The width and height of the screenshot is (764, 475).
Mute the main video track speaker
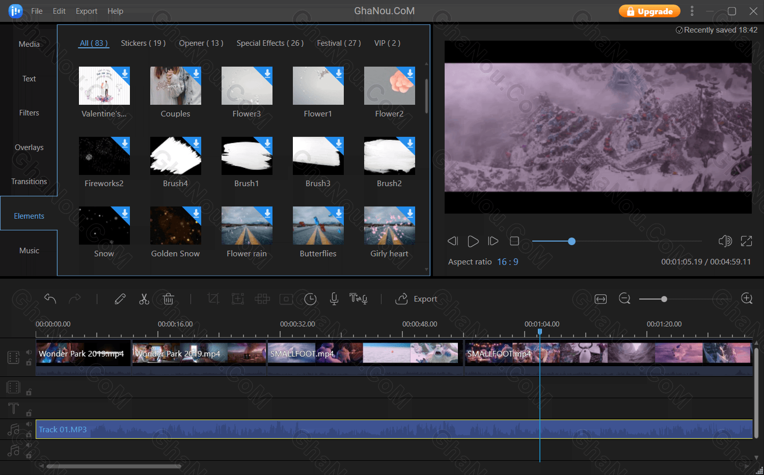coord(29,352)
